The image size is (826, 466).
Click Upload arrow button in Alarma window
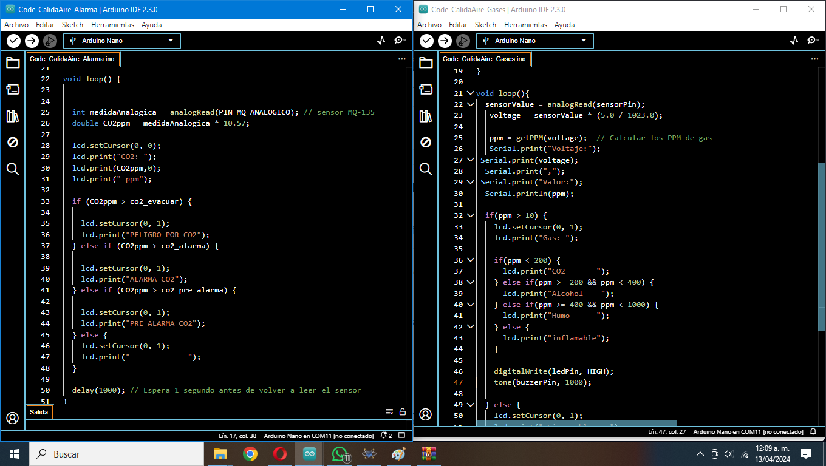point(32,41)
